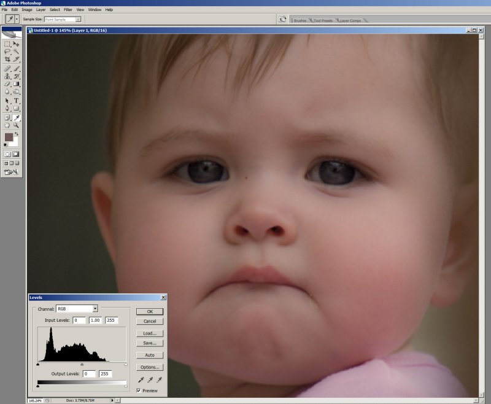Open the status bar info arrow menu

click(x=112, y=400)
